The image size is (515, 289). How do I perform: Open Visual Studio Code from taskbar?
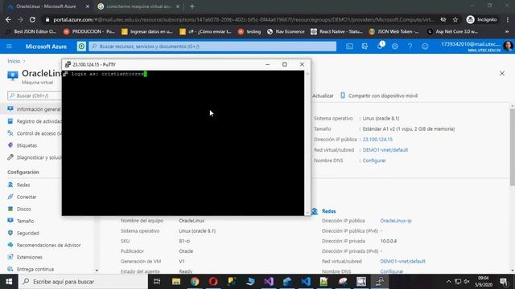306,282
